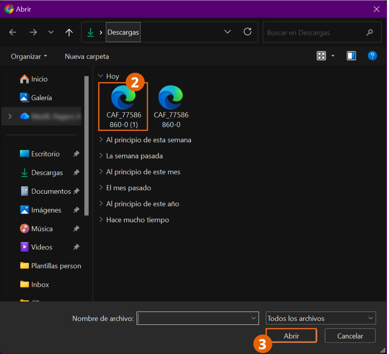Refresh the Descargas folder

(247, 32)
